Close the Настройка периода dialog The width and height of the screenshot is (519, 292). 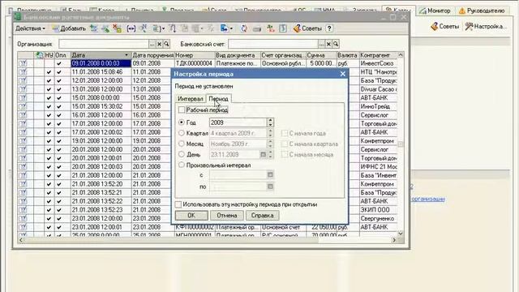(x=342, y=74)
